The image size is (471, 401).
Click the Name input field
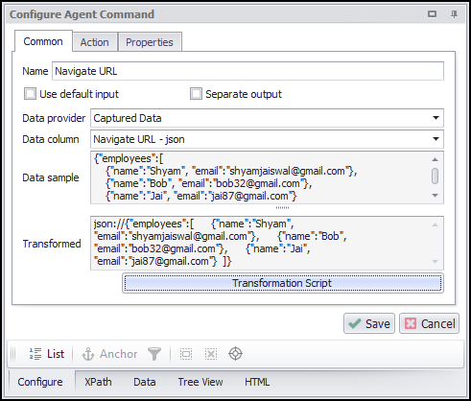pos(247,71)
